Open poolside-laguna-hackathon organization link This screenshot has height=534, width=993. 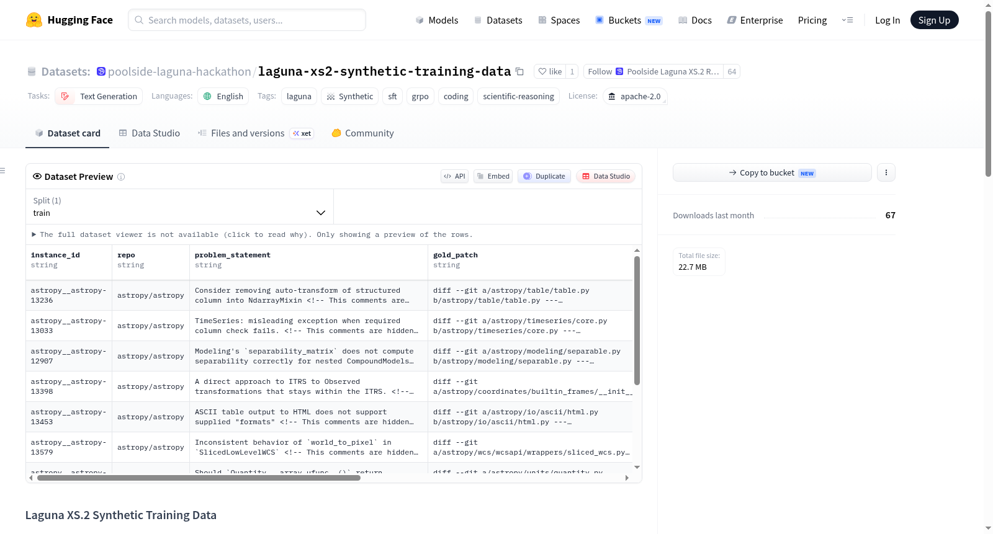point(179,71)
